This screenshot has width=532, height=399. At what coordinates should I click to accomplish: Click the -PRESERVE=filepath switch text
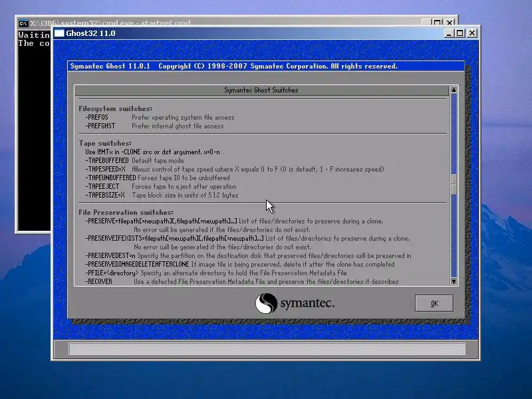161,221
